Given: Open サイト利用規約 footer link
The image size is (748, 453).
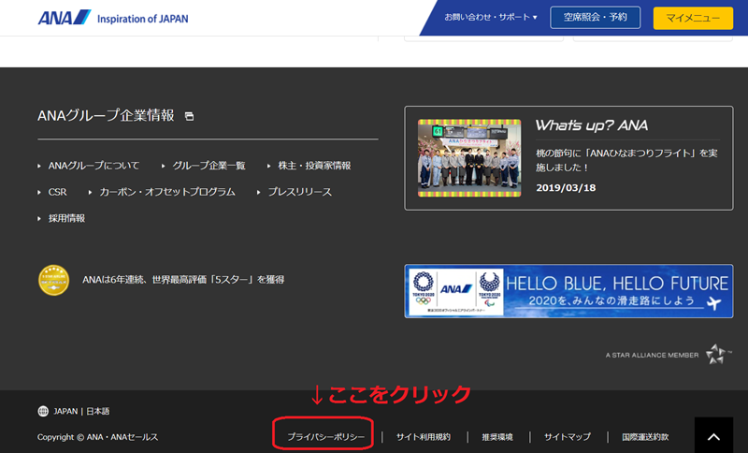Looking at the screenshot, I should (424, 437).
